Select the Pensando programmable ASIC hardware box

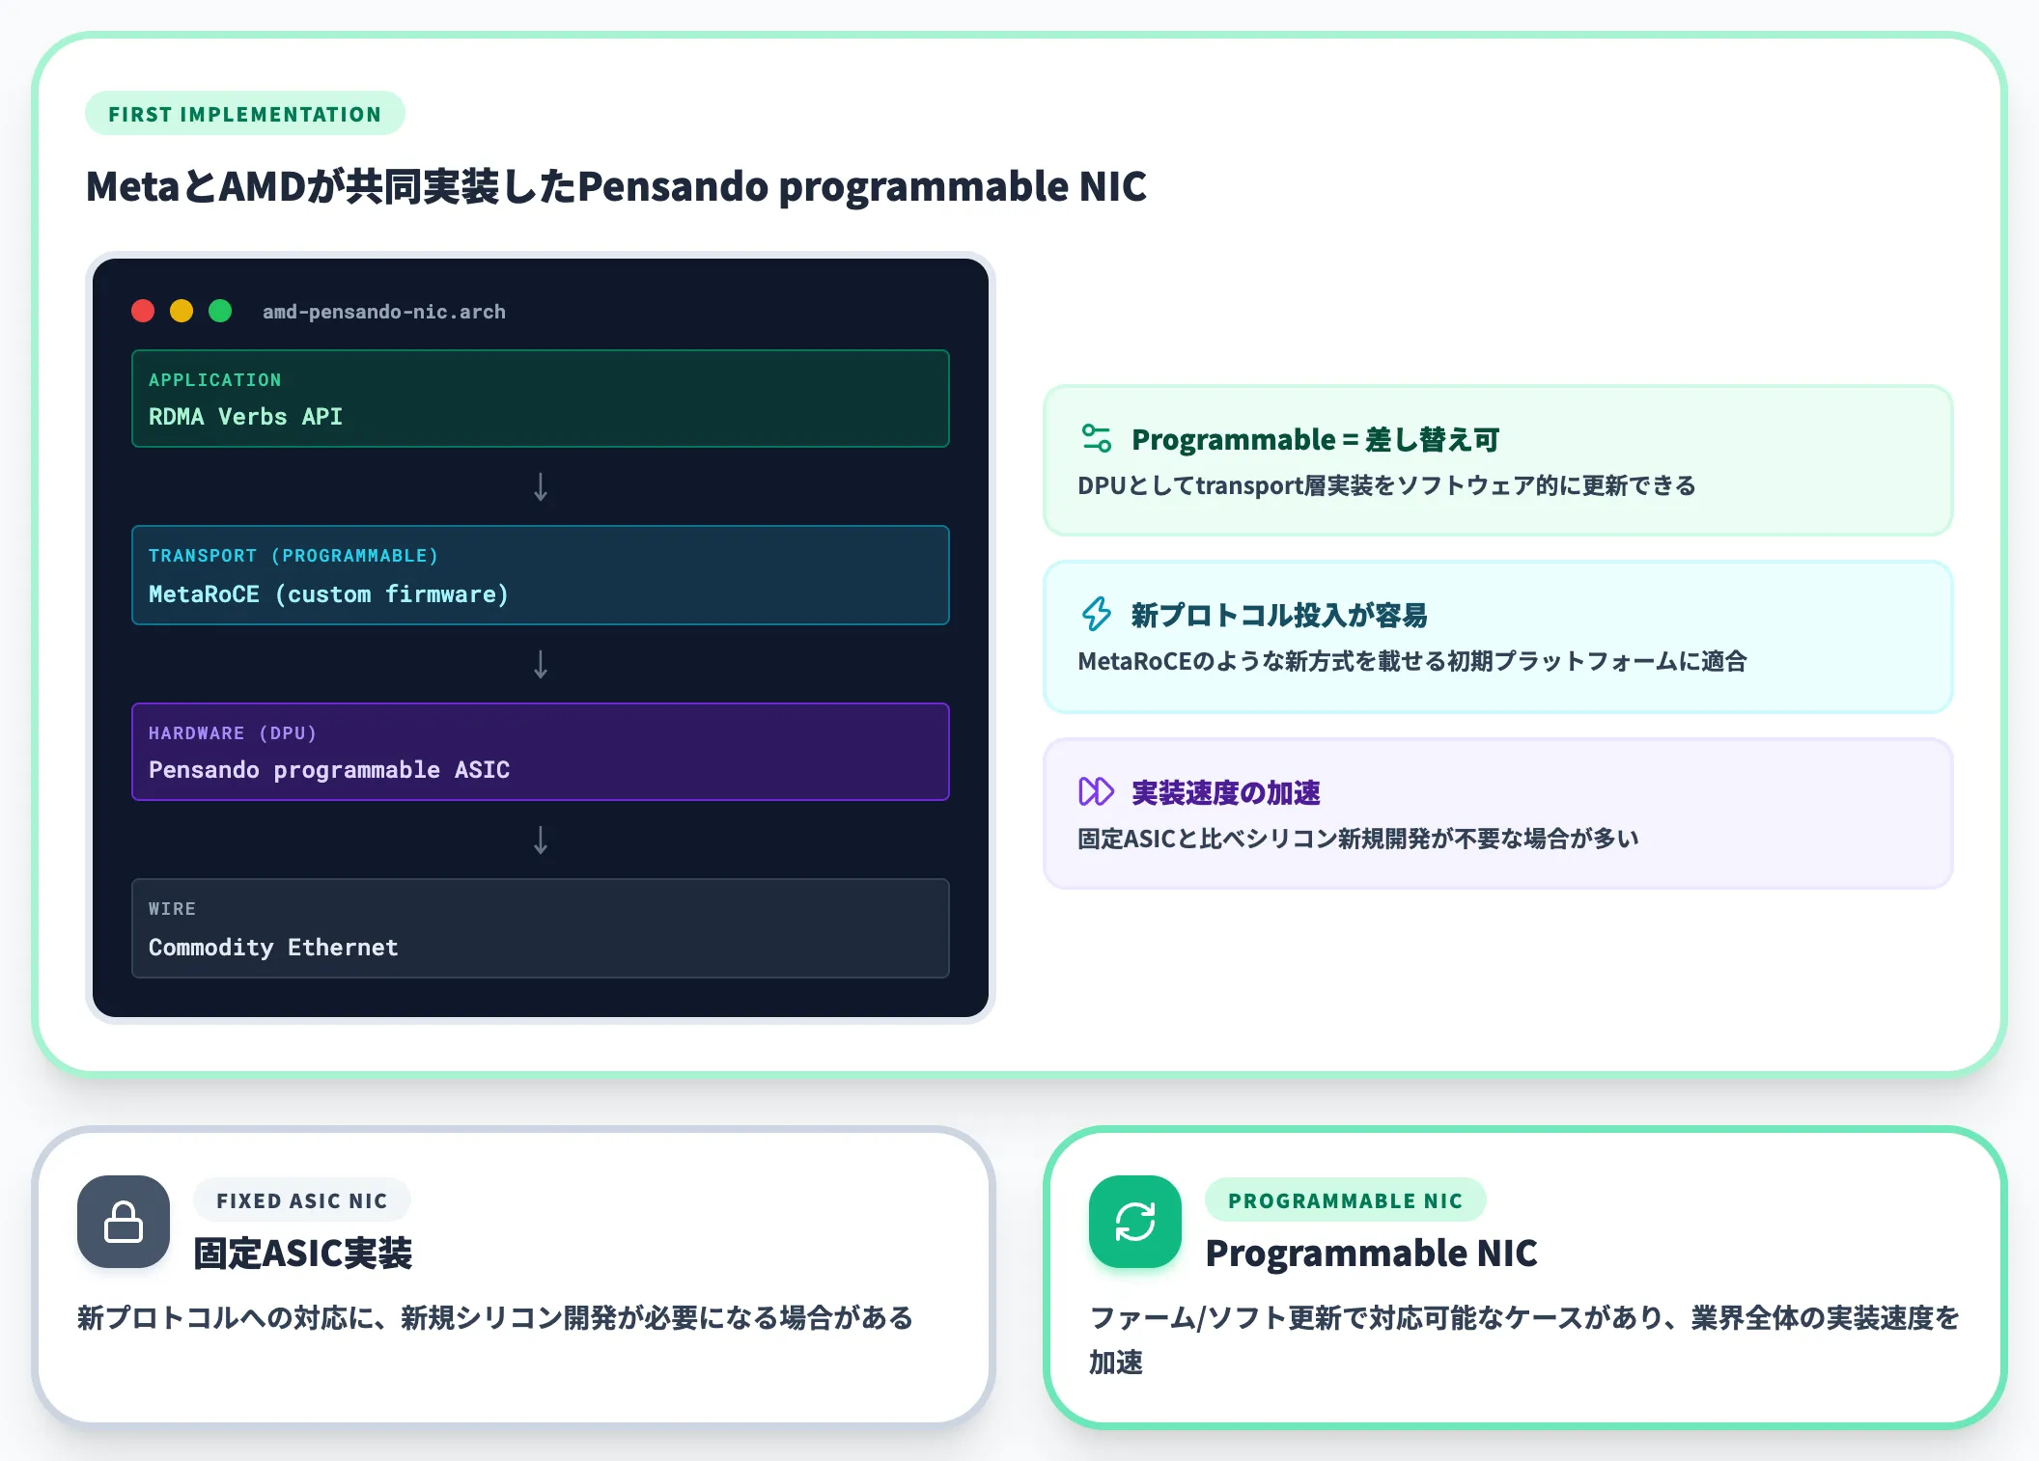[x=541, y=752]
